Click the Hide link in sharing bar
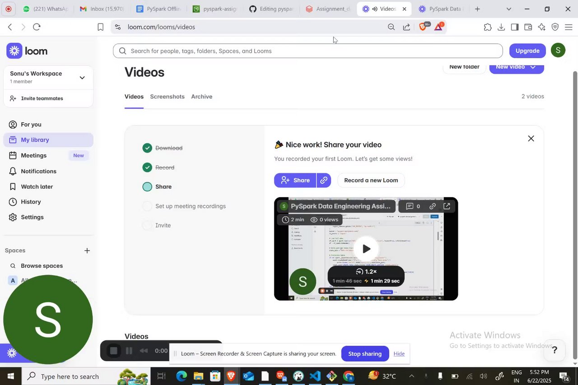The image size is (578, 385). coord(399,353)
